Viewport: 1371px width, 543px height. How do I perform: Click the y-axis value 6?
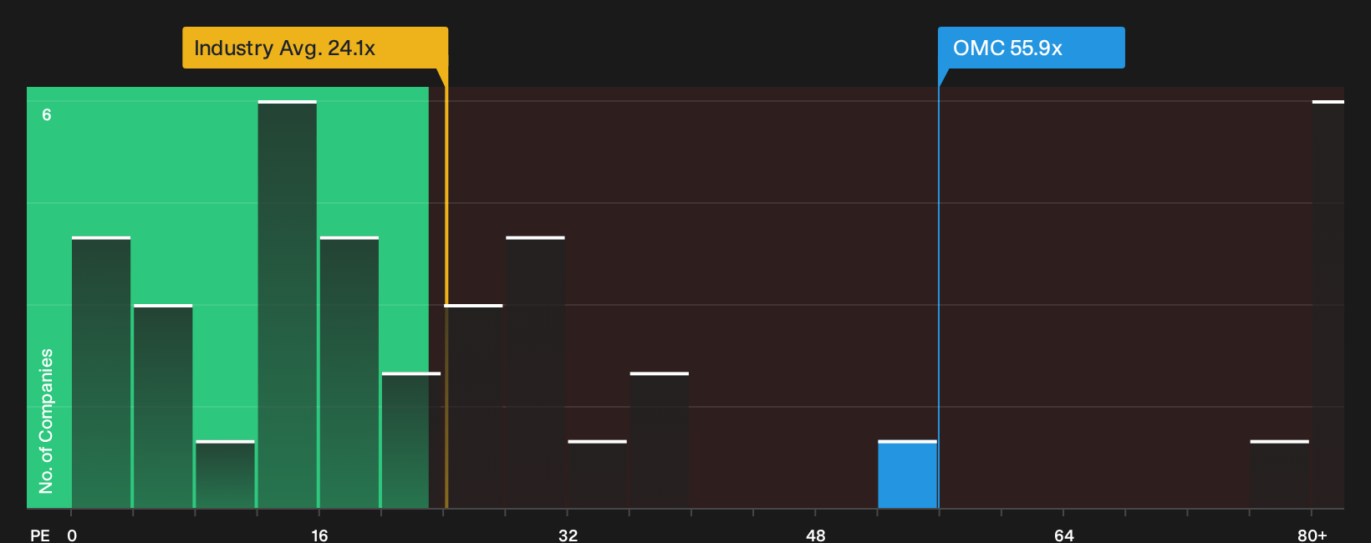click(47, 115)
